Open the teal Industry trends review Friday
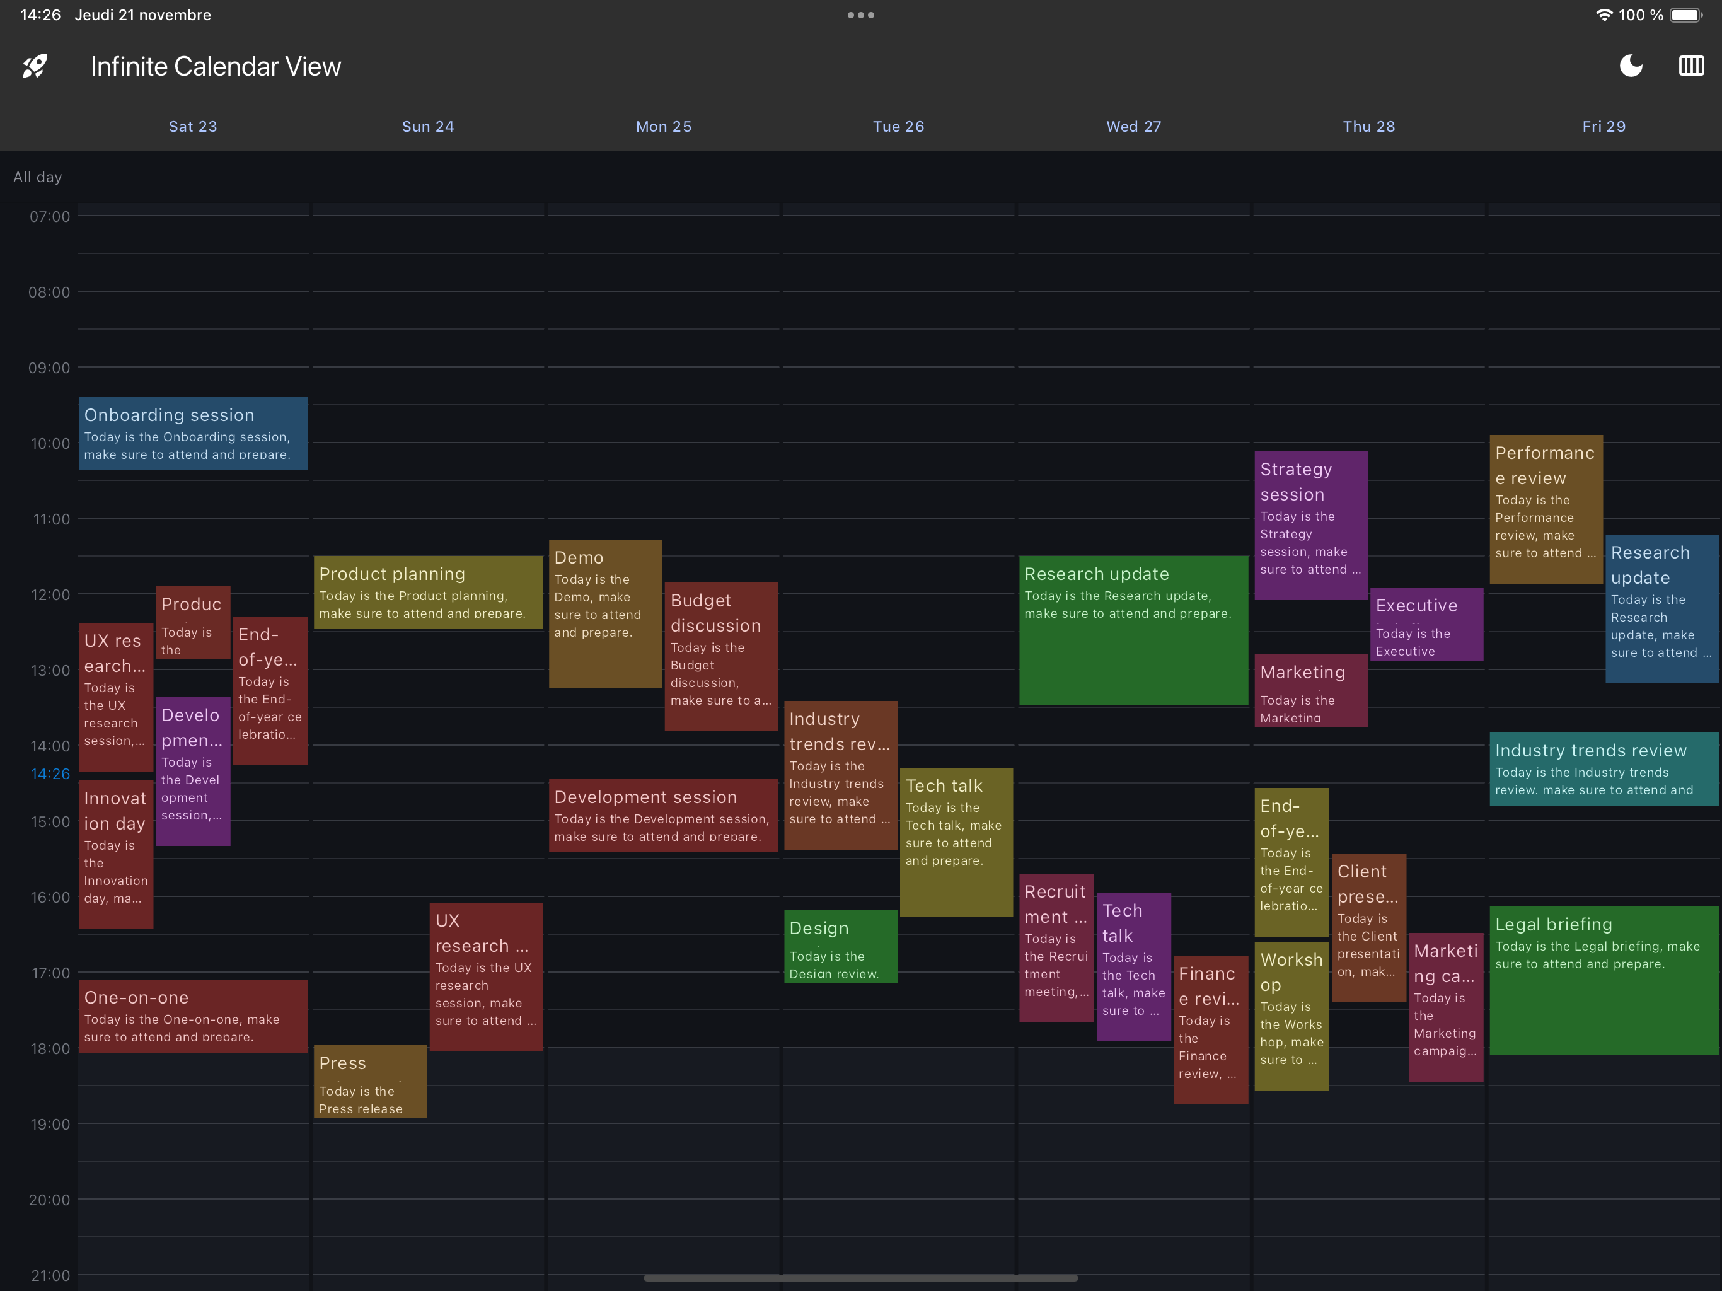The width and height of the screenshot is (1722, 1291). tap(1604, 768)
